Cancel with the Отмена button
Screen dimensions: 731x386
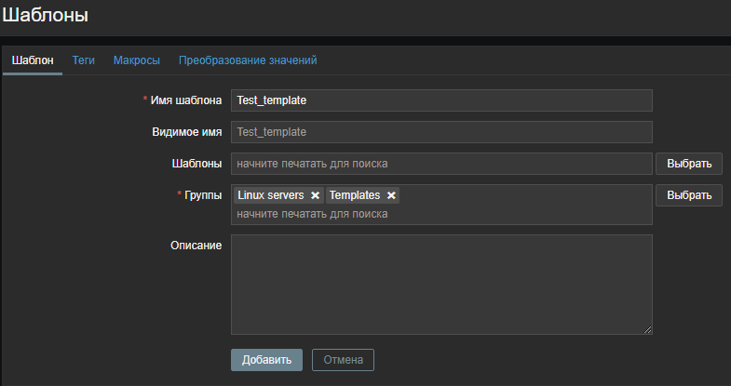pyautogui.click(x=343, y=360)
